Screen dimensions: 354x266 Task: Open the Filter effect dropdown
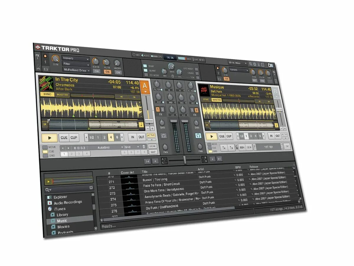tap(76, 64)
